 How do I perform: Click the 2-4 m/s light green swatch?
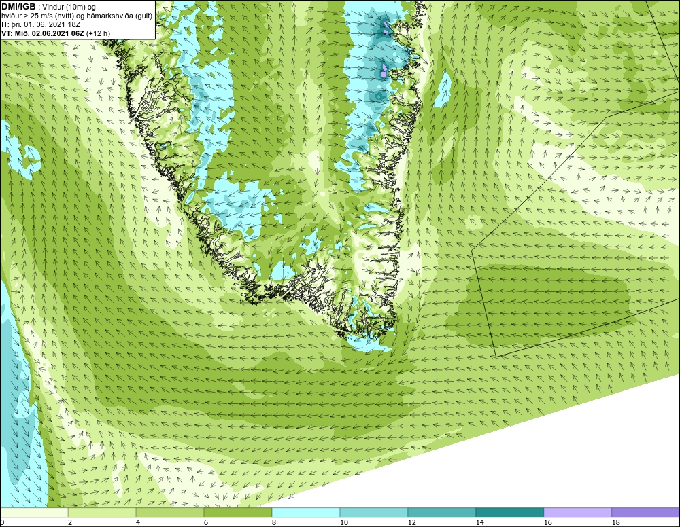click(x=103, y=513)
